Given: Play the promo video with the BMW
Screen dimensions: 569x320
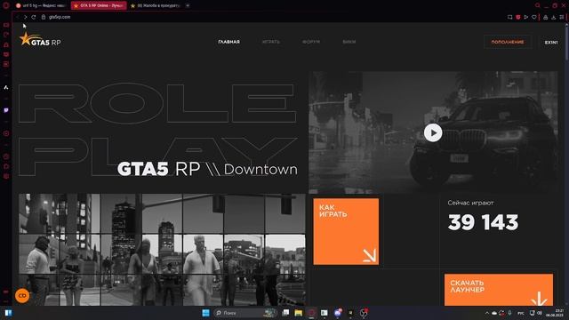Looking at the screenshot, I should pos(433,132).
